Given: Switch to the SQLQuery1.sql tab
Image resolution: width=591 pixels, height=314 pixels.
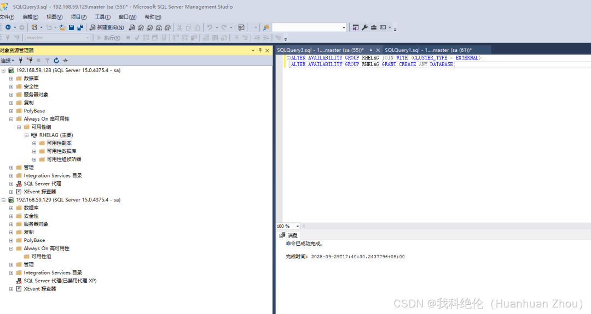Looking at the screenshot, I should [428, 50].
